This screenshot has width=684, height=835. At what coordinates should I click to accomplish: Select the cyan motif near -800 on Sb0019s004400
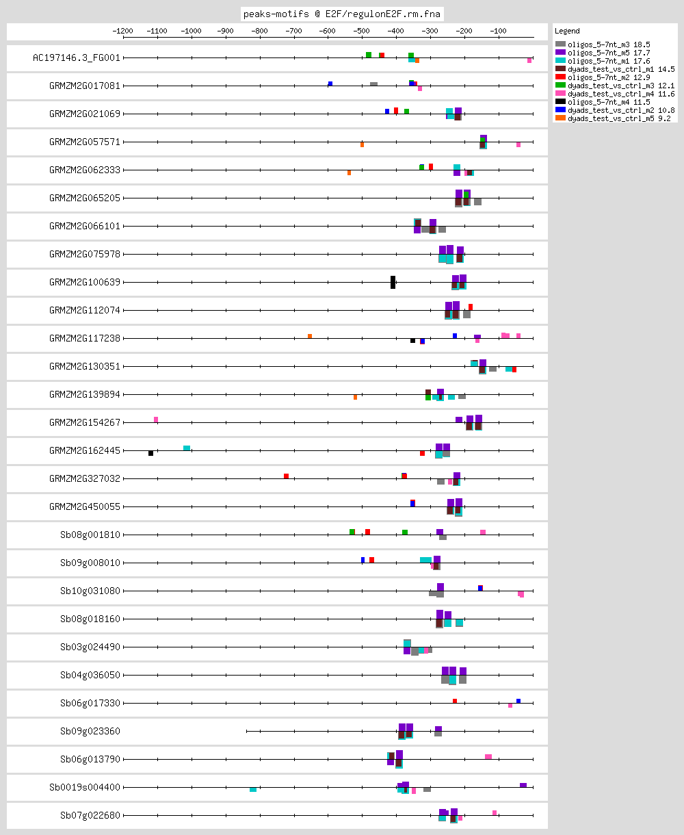[x=253, y=789]
